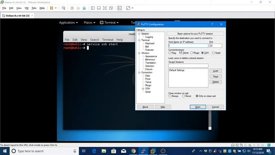
Task: Select the SSH connection type radio
Action: pyautogui.click(x=202, y=53)
